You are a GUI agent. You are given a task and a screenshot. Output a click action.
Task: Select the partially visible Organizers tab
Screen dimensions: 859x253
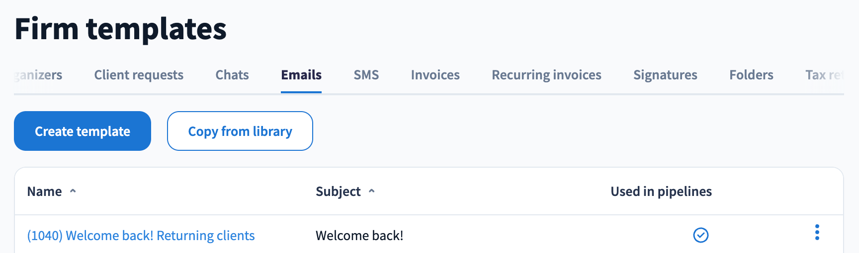point(38,75)
